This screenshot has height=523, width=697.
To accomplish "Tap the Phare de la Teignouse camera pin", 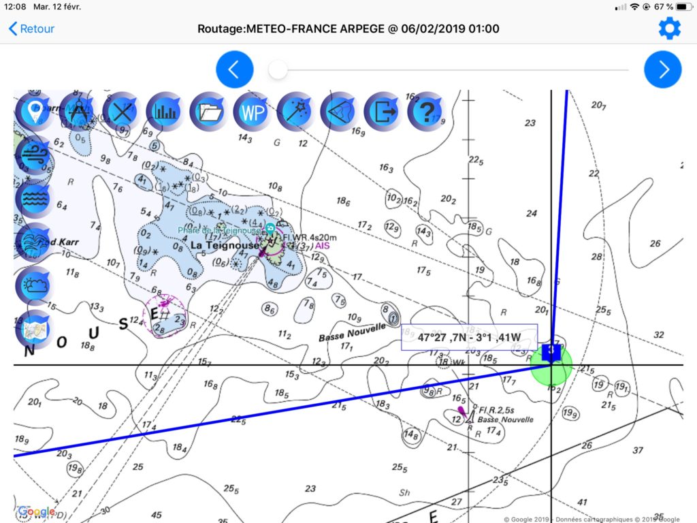I will pyautogui.click(x=270, y=229).
